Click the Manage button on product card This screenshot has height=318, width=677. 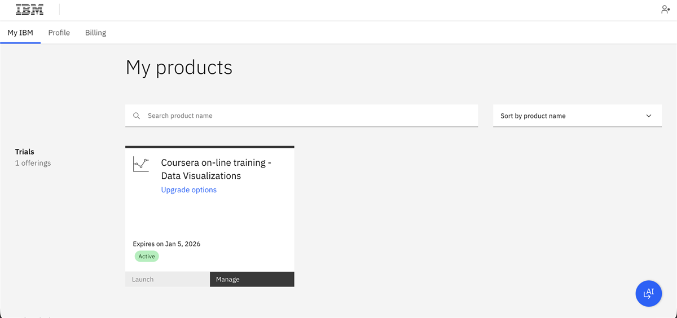point(252,279)
